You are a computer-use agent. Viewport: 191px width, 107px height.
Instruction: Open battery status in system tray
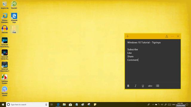(156, 105)
